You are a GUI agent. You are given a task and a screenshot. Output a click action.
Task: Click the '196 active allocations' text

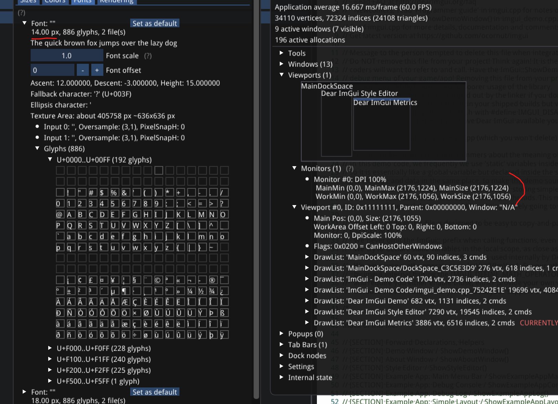click(x=310, y=40)
